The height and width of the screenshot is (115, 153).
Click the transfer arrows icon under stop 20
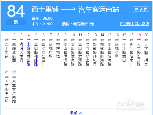click(x=146, y=40)
